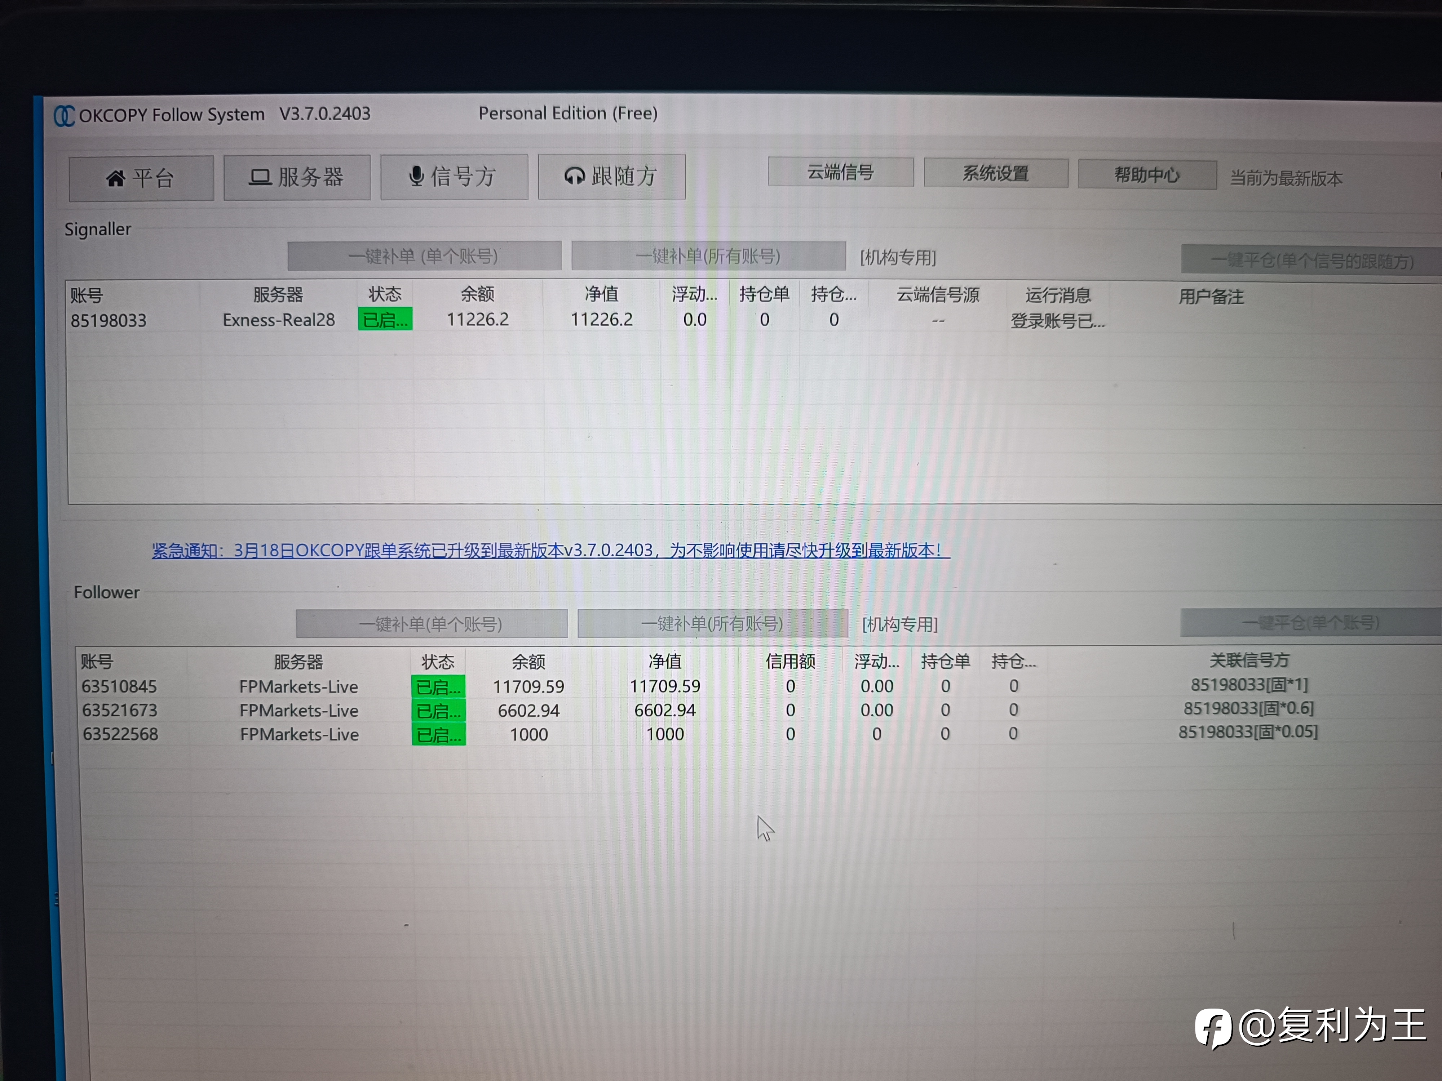Click linked signaller 85198033[固*0.05]
The width and height of the screenshot is (1442, 1081).
pos(1248,732)
